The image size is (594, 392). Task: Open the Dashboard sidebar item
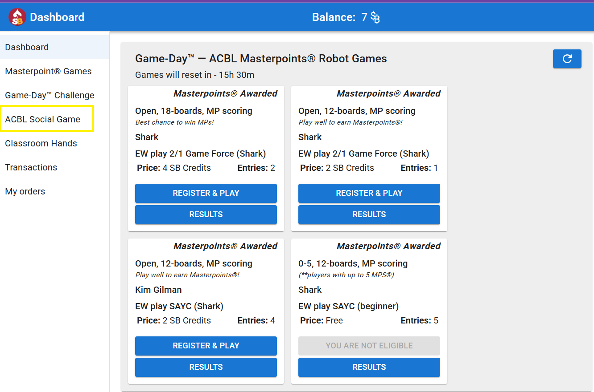(x=54, y=47)
